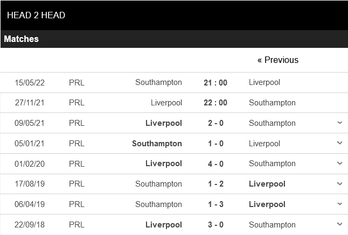Expand the 09/05/21 Liverpool 2 - 0 match row
Viewport: 348px width, 235px height.
click(x=339, y=123)
